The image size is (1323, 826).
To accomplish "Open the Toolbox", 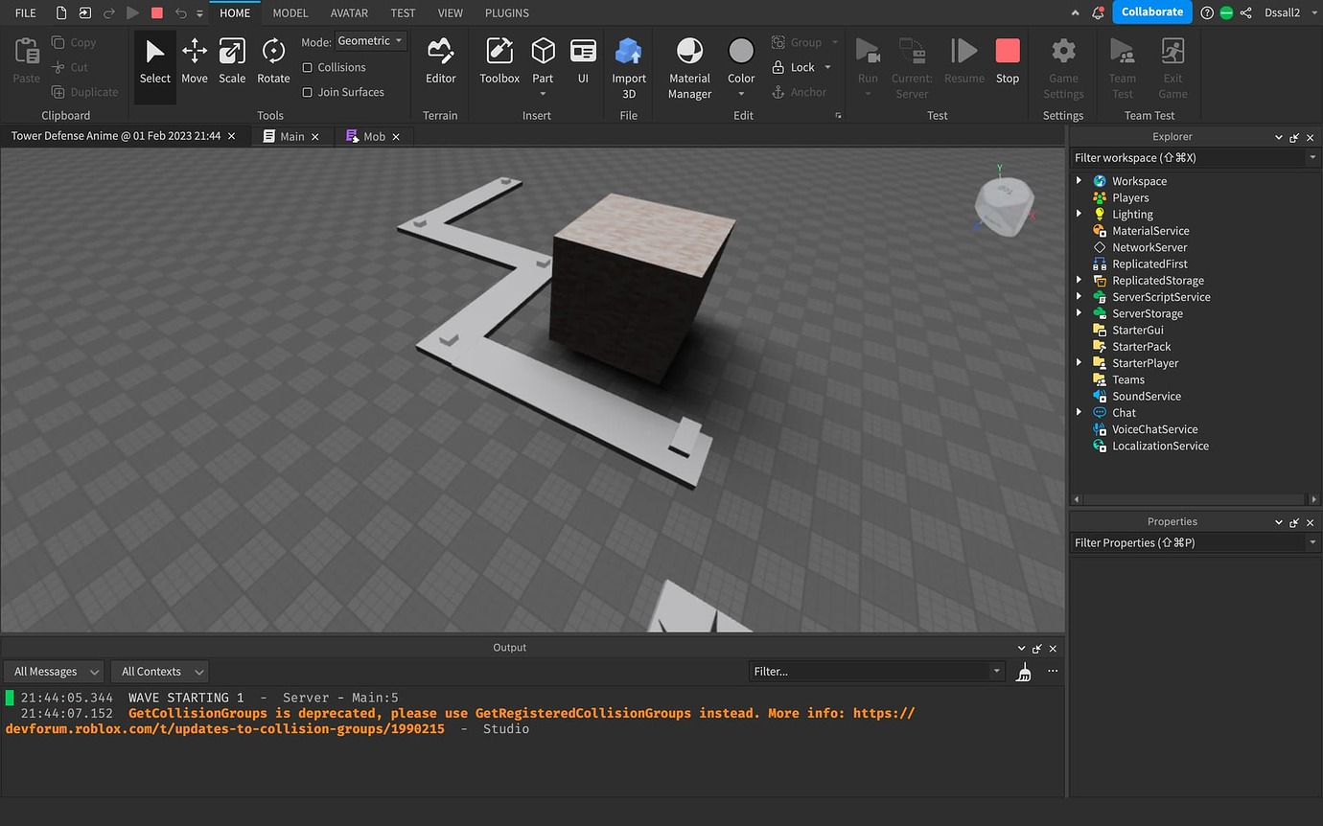I will click(x=499, y=59).
